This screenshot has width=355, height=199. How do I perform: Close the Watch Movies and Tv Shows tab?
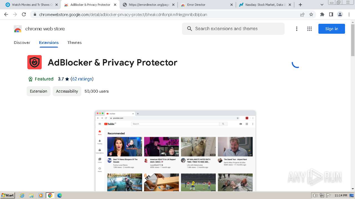[57, 5]
